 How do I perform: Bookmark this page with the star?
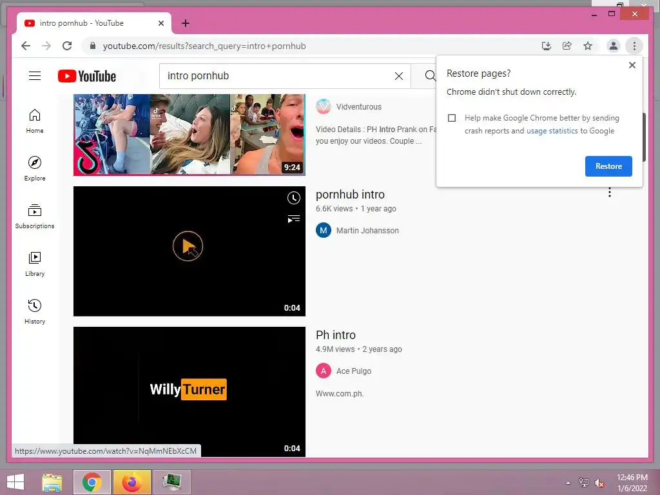pos(588,46)
